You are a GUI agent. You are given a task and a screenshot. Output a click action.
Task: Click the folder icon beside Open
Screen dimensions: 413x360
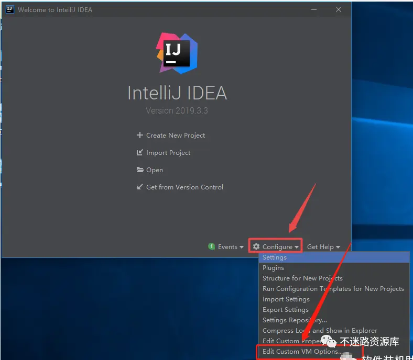pos(140,170)
